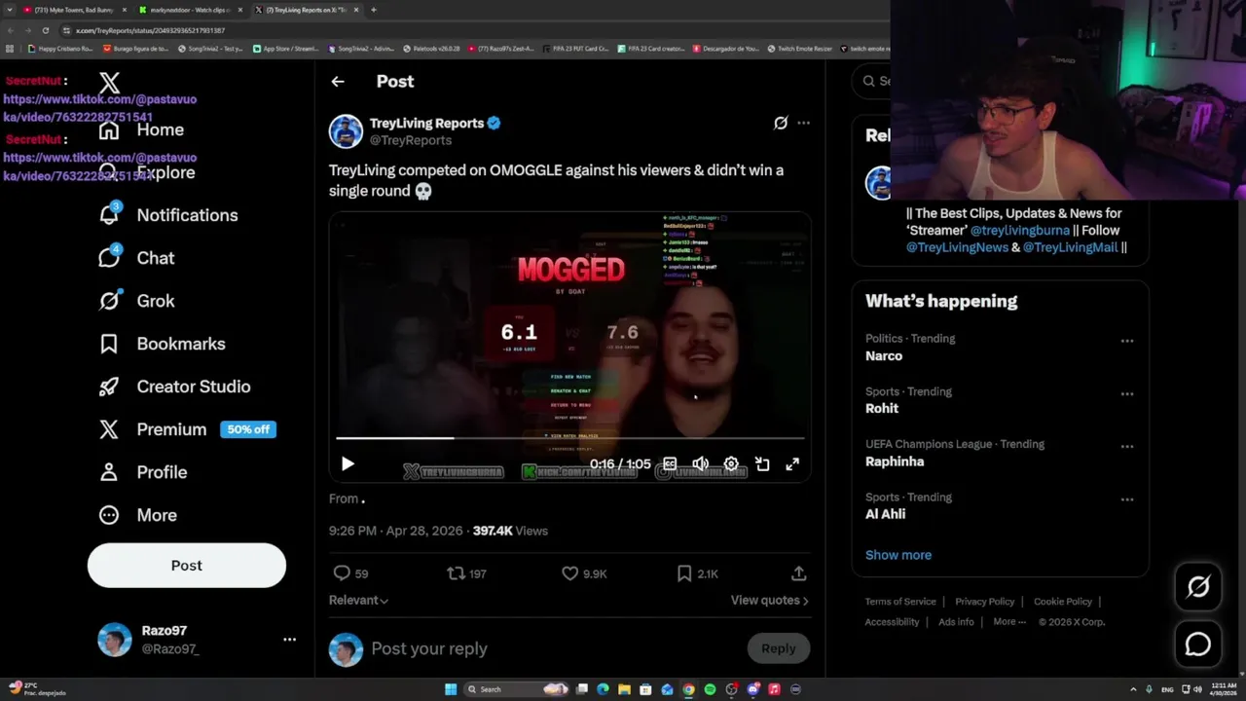
Task: Open the @TreyLivingNews mention link
Action: [957, 247]
